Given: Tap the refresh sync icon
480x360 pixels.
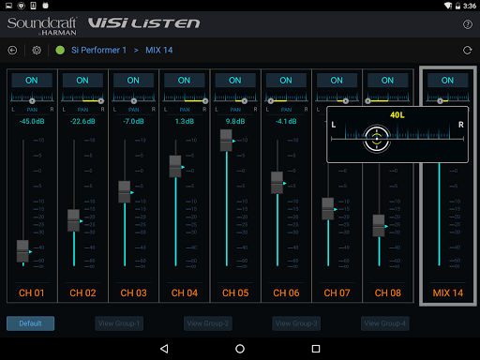Looking at the screenshot, I should tap(467, 50).
